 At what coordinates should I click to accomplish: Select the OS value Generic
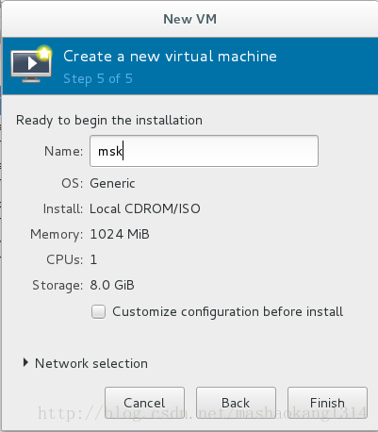click(112, 183)
